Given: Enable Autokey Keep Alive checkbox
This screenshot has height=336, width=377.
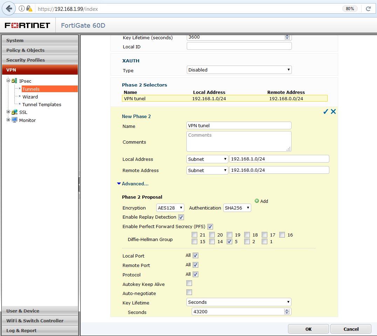Looking at the screenshot, I should pos(189,283).
